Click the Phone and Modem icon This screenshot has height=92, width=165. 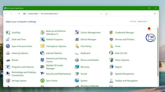click(x=77, y=60)
